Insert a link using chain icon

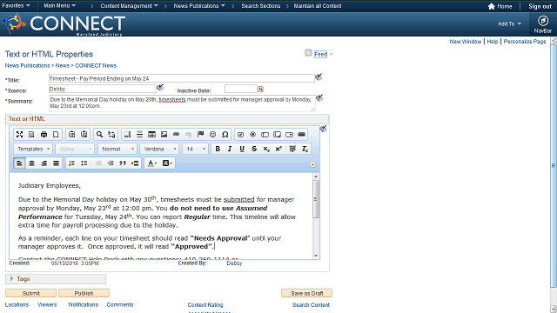pos(176,135)
